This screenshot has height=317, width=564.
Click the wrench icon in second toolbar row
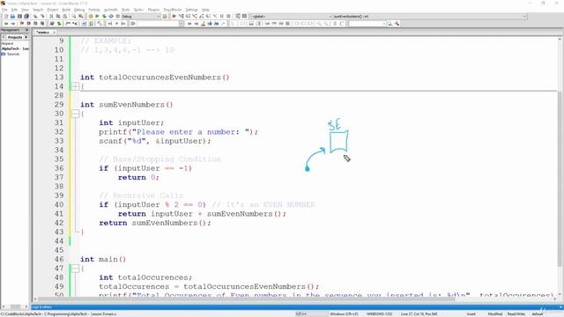397,24
